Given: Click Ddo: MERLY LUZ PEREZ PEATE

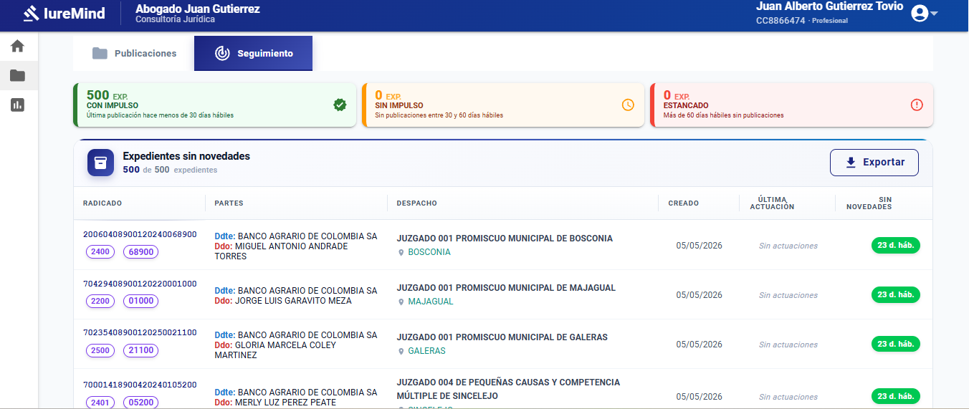Looking at the screenshot, I should (x=275, y=403).
